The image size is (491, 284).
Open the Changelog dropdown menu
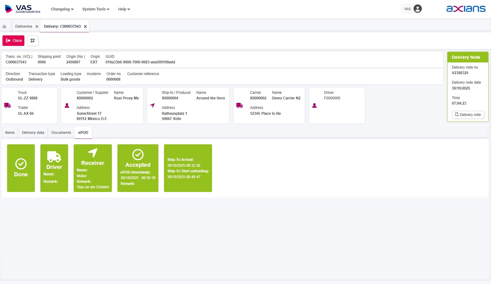coord(62,9)
